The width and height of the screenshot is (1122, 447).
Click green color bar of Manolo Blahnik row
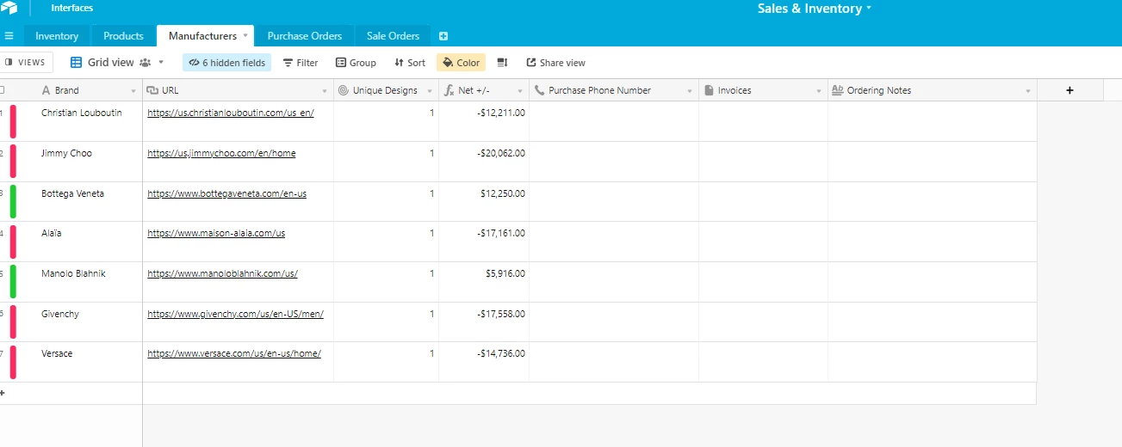point(13,282)
